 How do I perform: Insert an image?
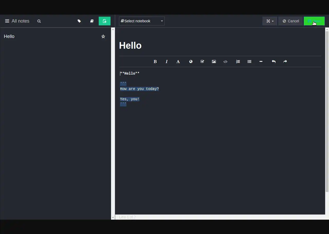(214, 62)
